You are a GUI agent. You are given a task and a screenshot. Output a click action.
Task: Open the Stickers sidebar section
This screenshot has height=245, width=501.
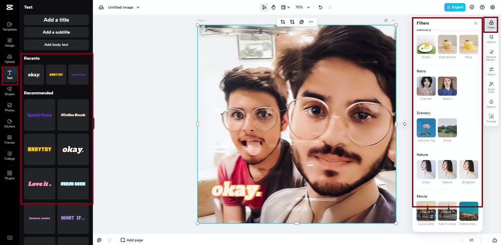tap(10, 123)
